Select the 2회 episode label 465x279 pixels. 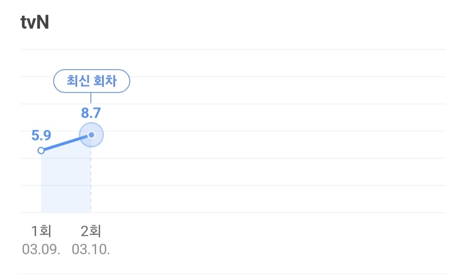pyautogui.click(x=91, y=232)
